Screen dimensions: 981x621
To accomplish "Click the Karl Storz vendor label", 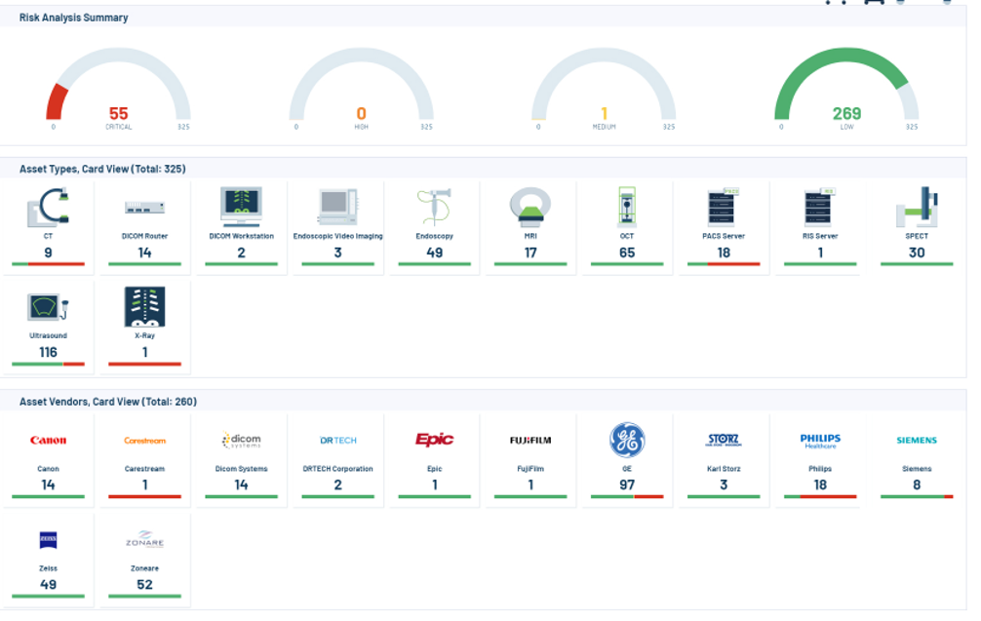I will (724, 469).
